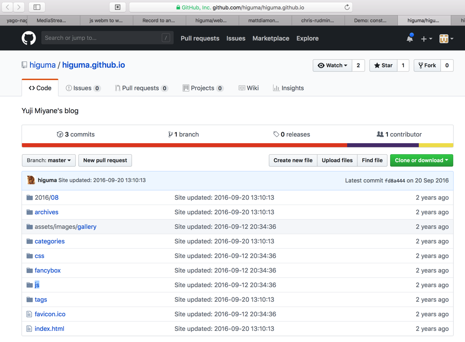
Task: Open the tags folder
Action: [41, 300]
